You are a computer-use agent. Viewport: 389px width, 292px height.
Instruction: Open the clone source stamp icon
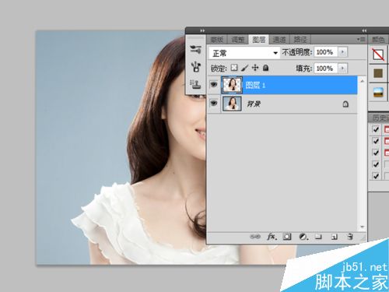[x=196, y=84]
